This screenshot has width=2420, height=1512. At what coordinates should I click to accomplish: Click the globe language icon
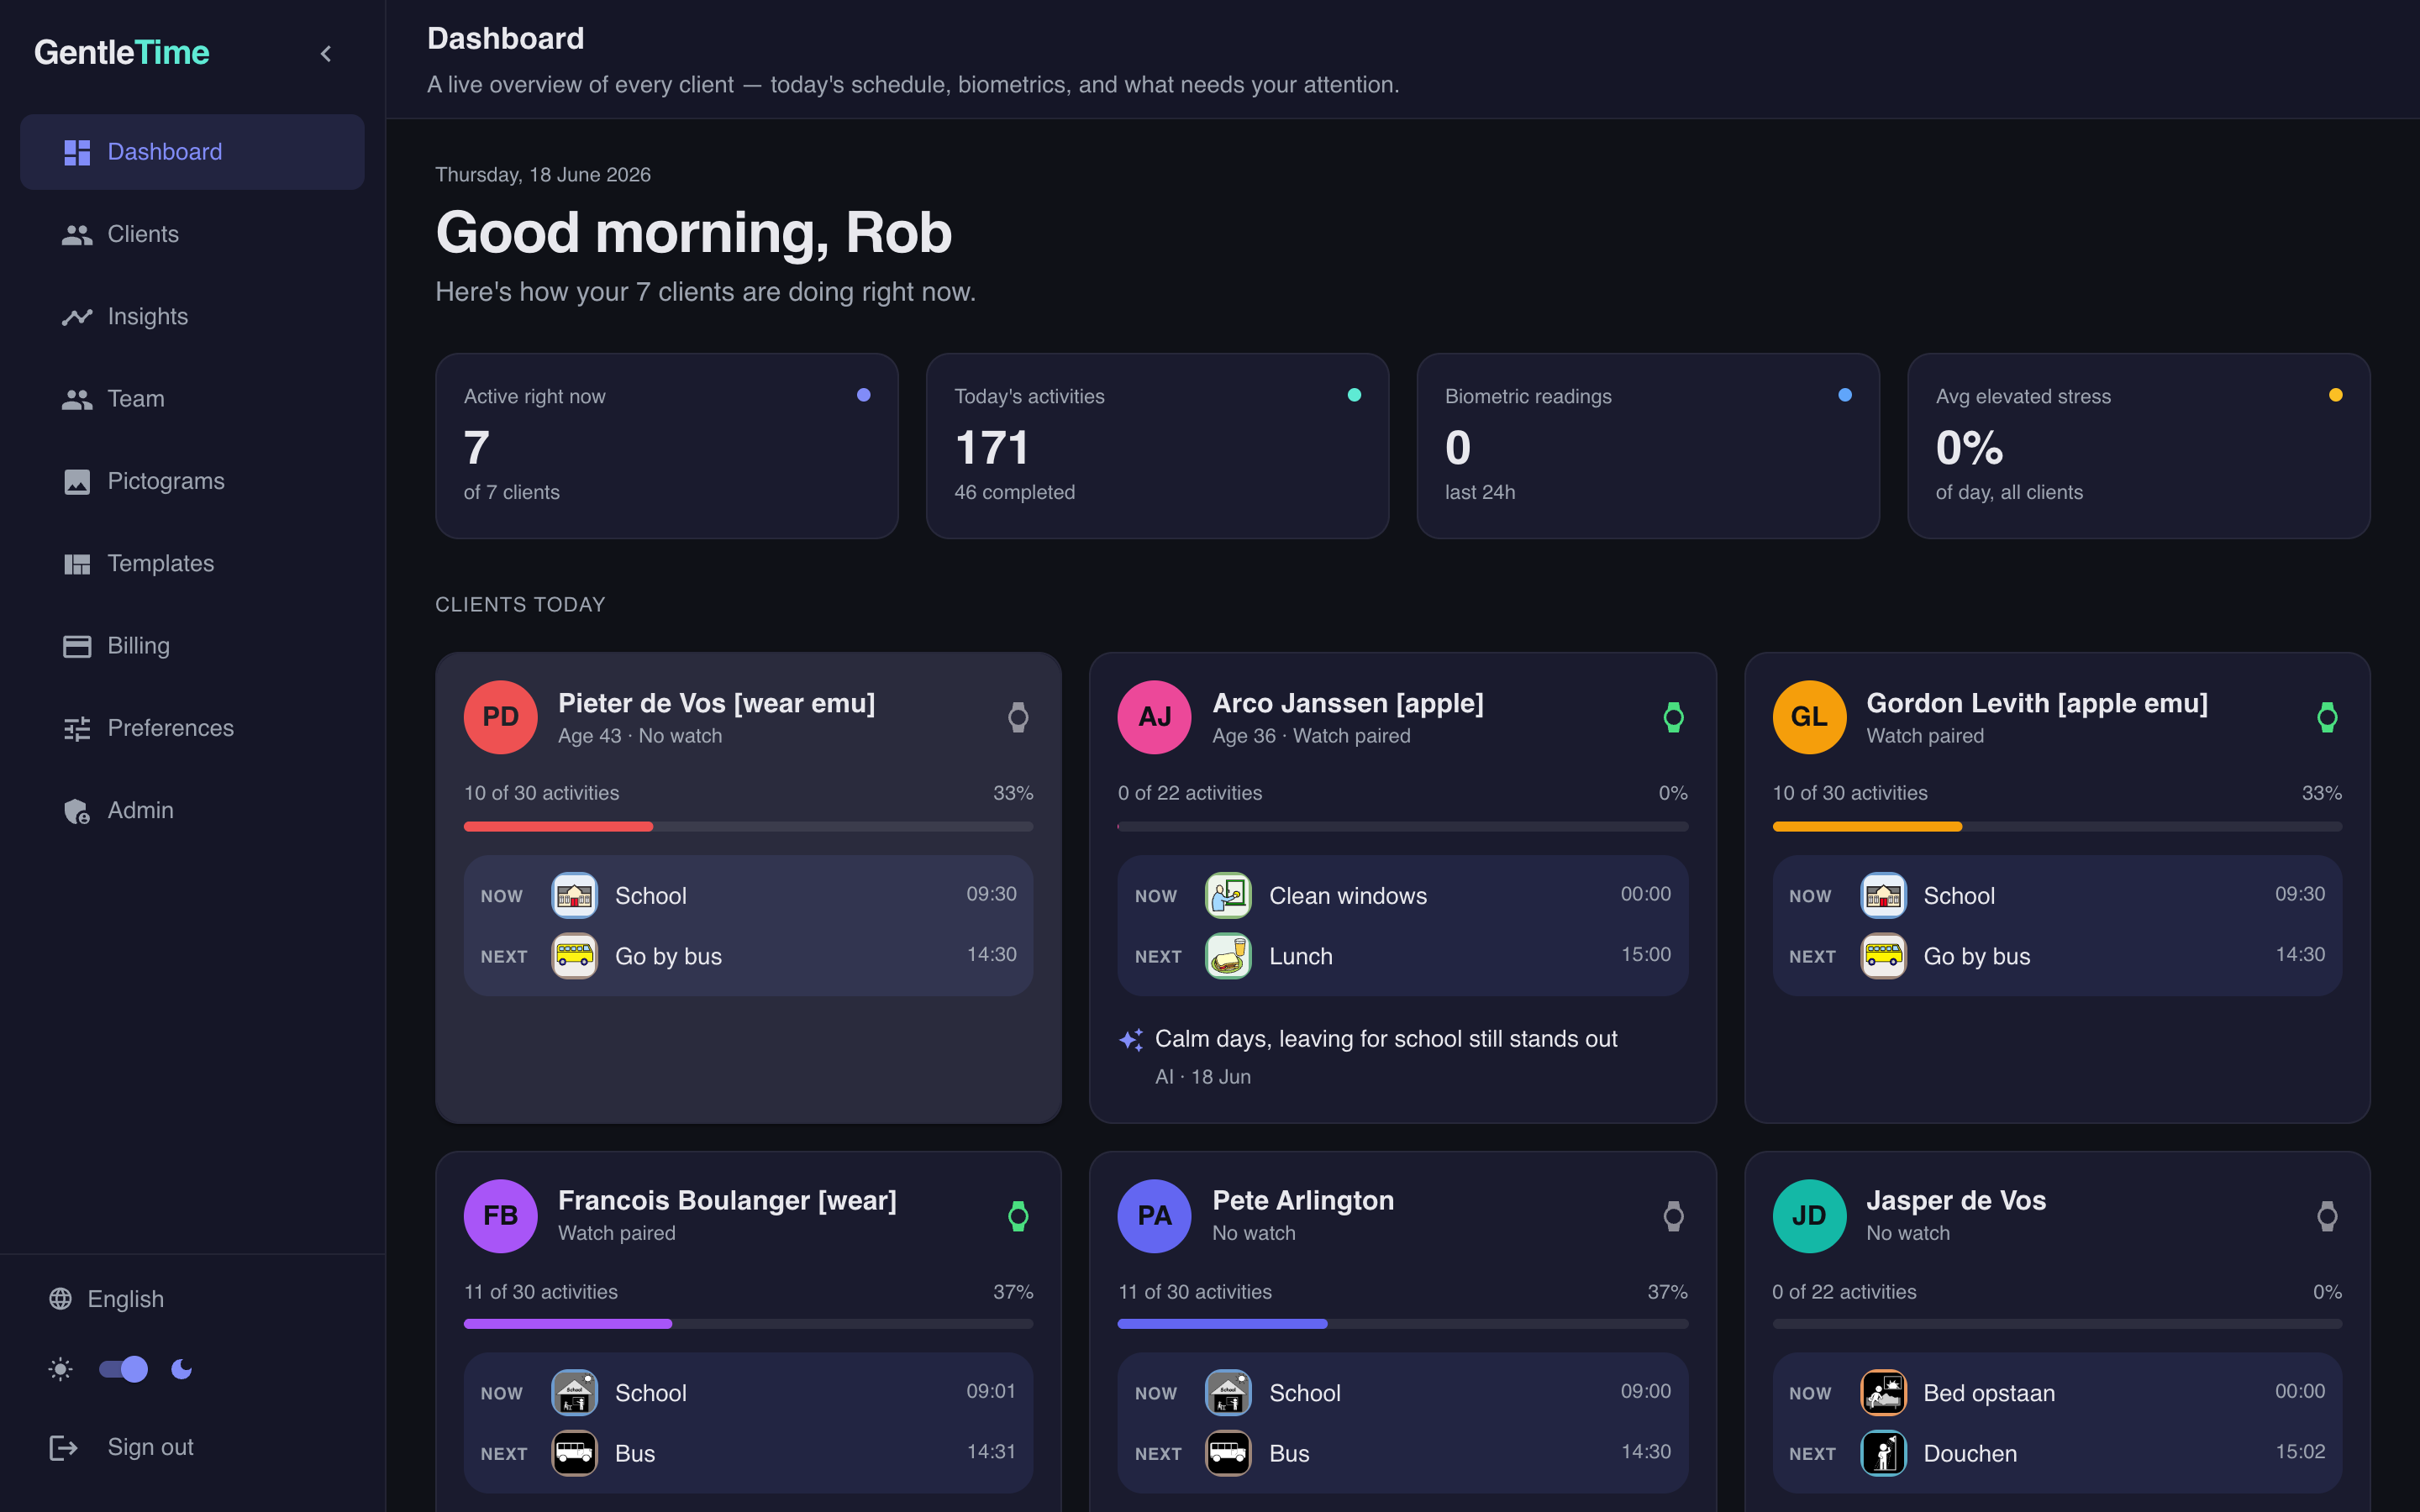click(x=61, y=1299)
